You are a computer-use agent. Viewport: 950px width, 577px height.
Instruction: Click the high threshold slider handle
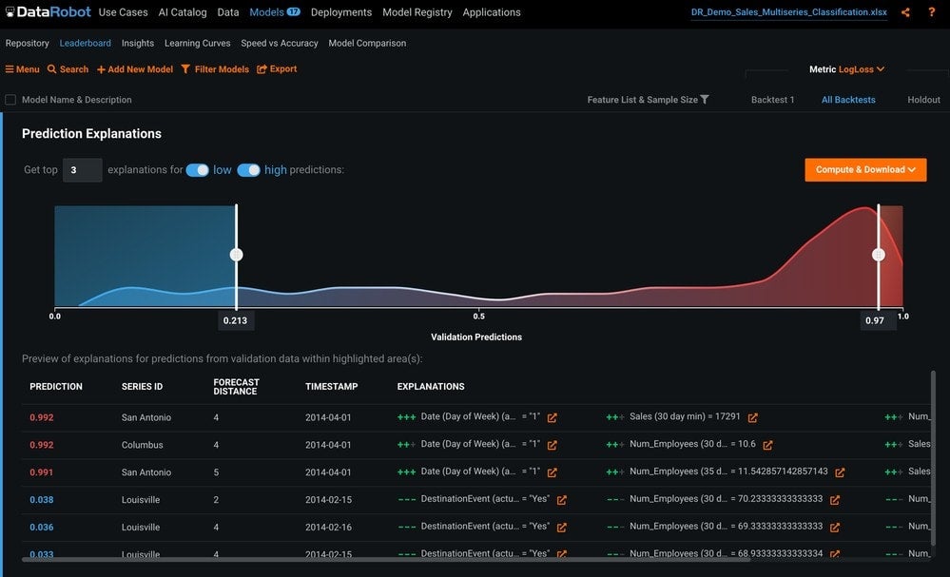[x=879, y=255]
